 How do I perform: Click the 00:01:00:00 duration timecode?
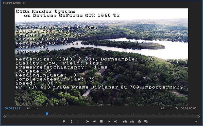[189, 109]
